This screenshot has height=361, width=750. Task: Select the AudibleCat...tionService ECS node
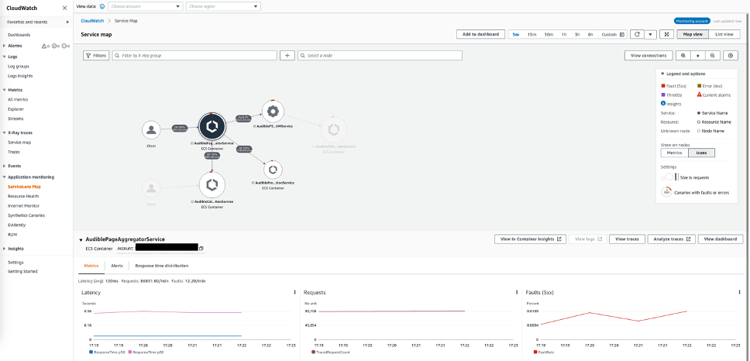click(x=212, y=184)
